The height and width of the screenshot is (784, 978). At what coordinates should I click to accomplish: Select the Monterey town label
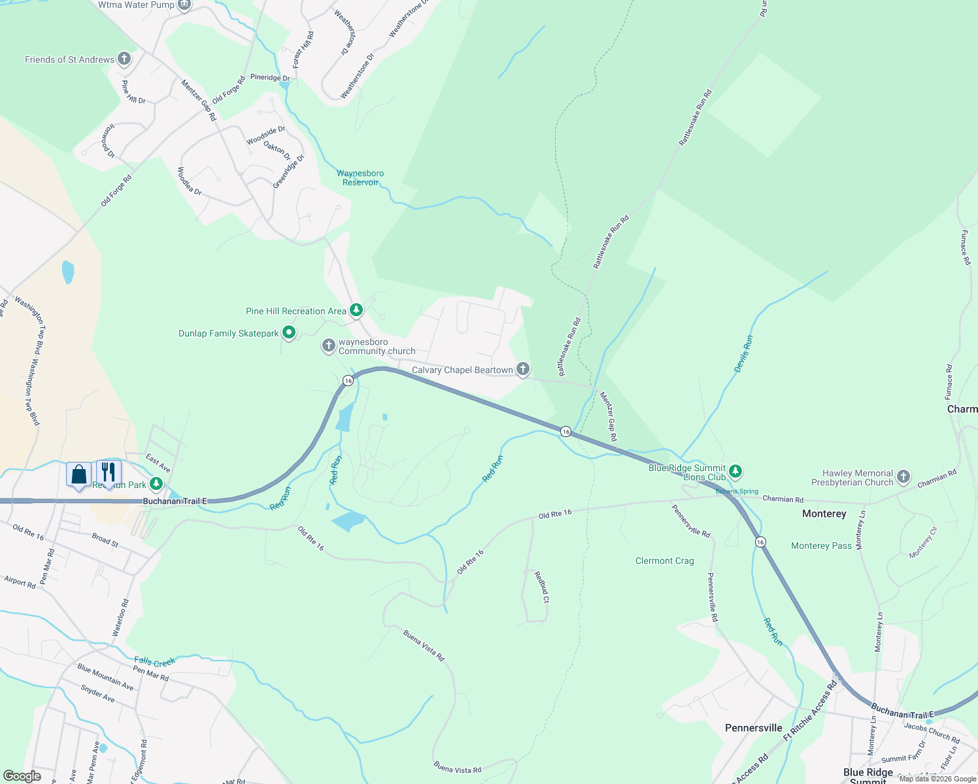click(x=824, y=514)
